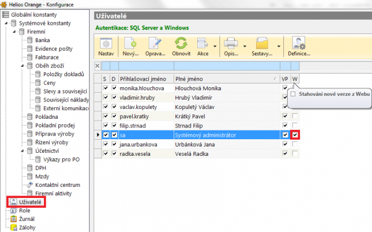Select the Veselá Radka cell

[x=227, y=153]
